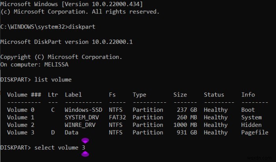This screenshot has height=162, width=276.
Task: Click the WINRE_DRV volume label
Action: pyautogui.click(x=80, y=125)
